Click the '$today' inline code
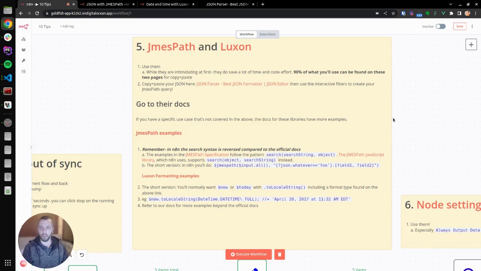 click(x=244, y=187)
